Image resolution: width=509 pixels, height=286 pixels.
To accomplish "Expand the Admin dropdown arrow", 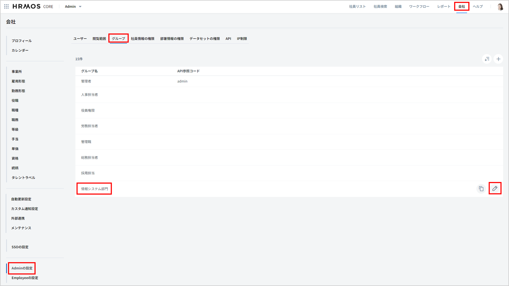I will [x=80, y=7].
